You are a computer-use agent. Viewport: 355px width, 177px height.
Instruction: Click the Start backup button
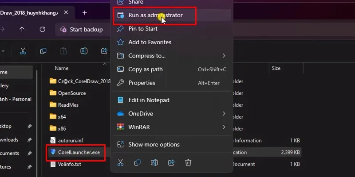click(81, 29)
